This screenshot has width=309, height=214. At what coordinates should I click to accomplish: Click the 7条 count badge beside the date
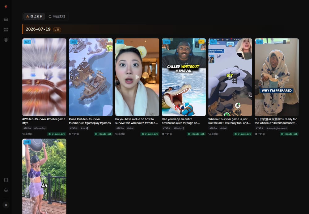pos(57,30)
